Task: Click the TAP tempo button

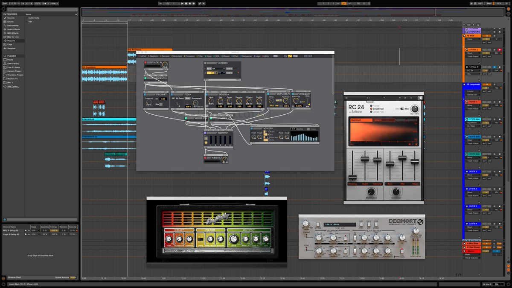Action: [5, 3]
